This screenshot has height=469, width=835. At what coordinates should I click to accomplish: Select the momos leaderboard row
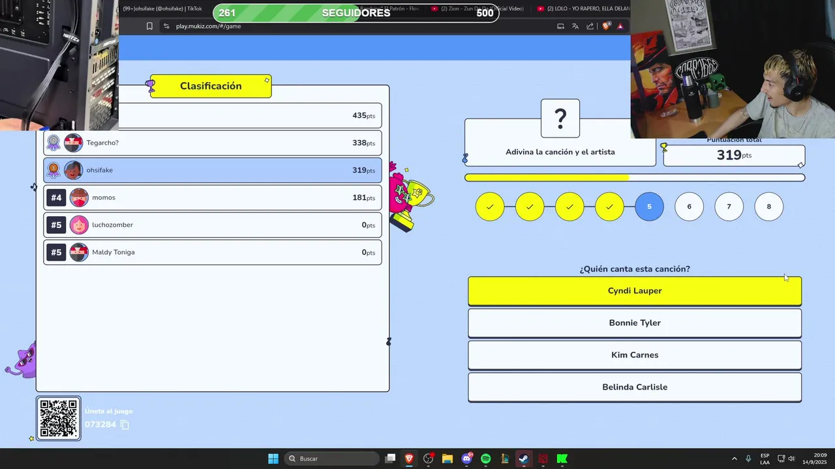[213, 197]
